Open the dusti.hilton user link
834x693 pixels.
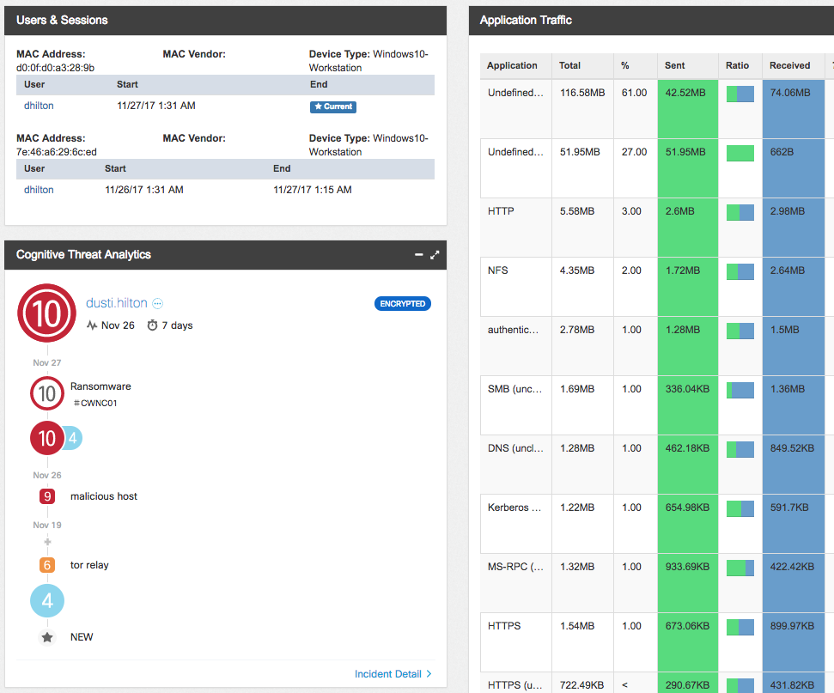(116, 303)
